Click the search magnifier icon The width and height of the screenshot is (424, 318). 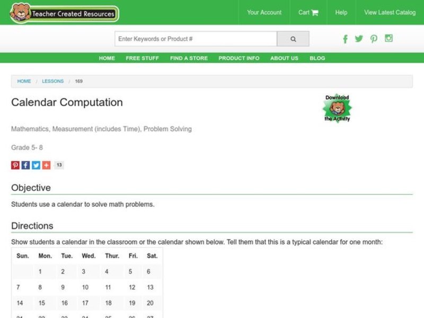click(293, 39)
